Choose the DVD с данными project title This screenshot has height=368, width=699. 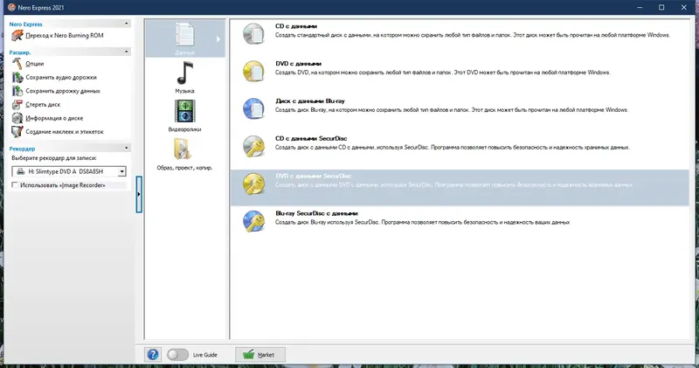coord(298,64)
